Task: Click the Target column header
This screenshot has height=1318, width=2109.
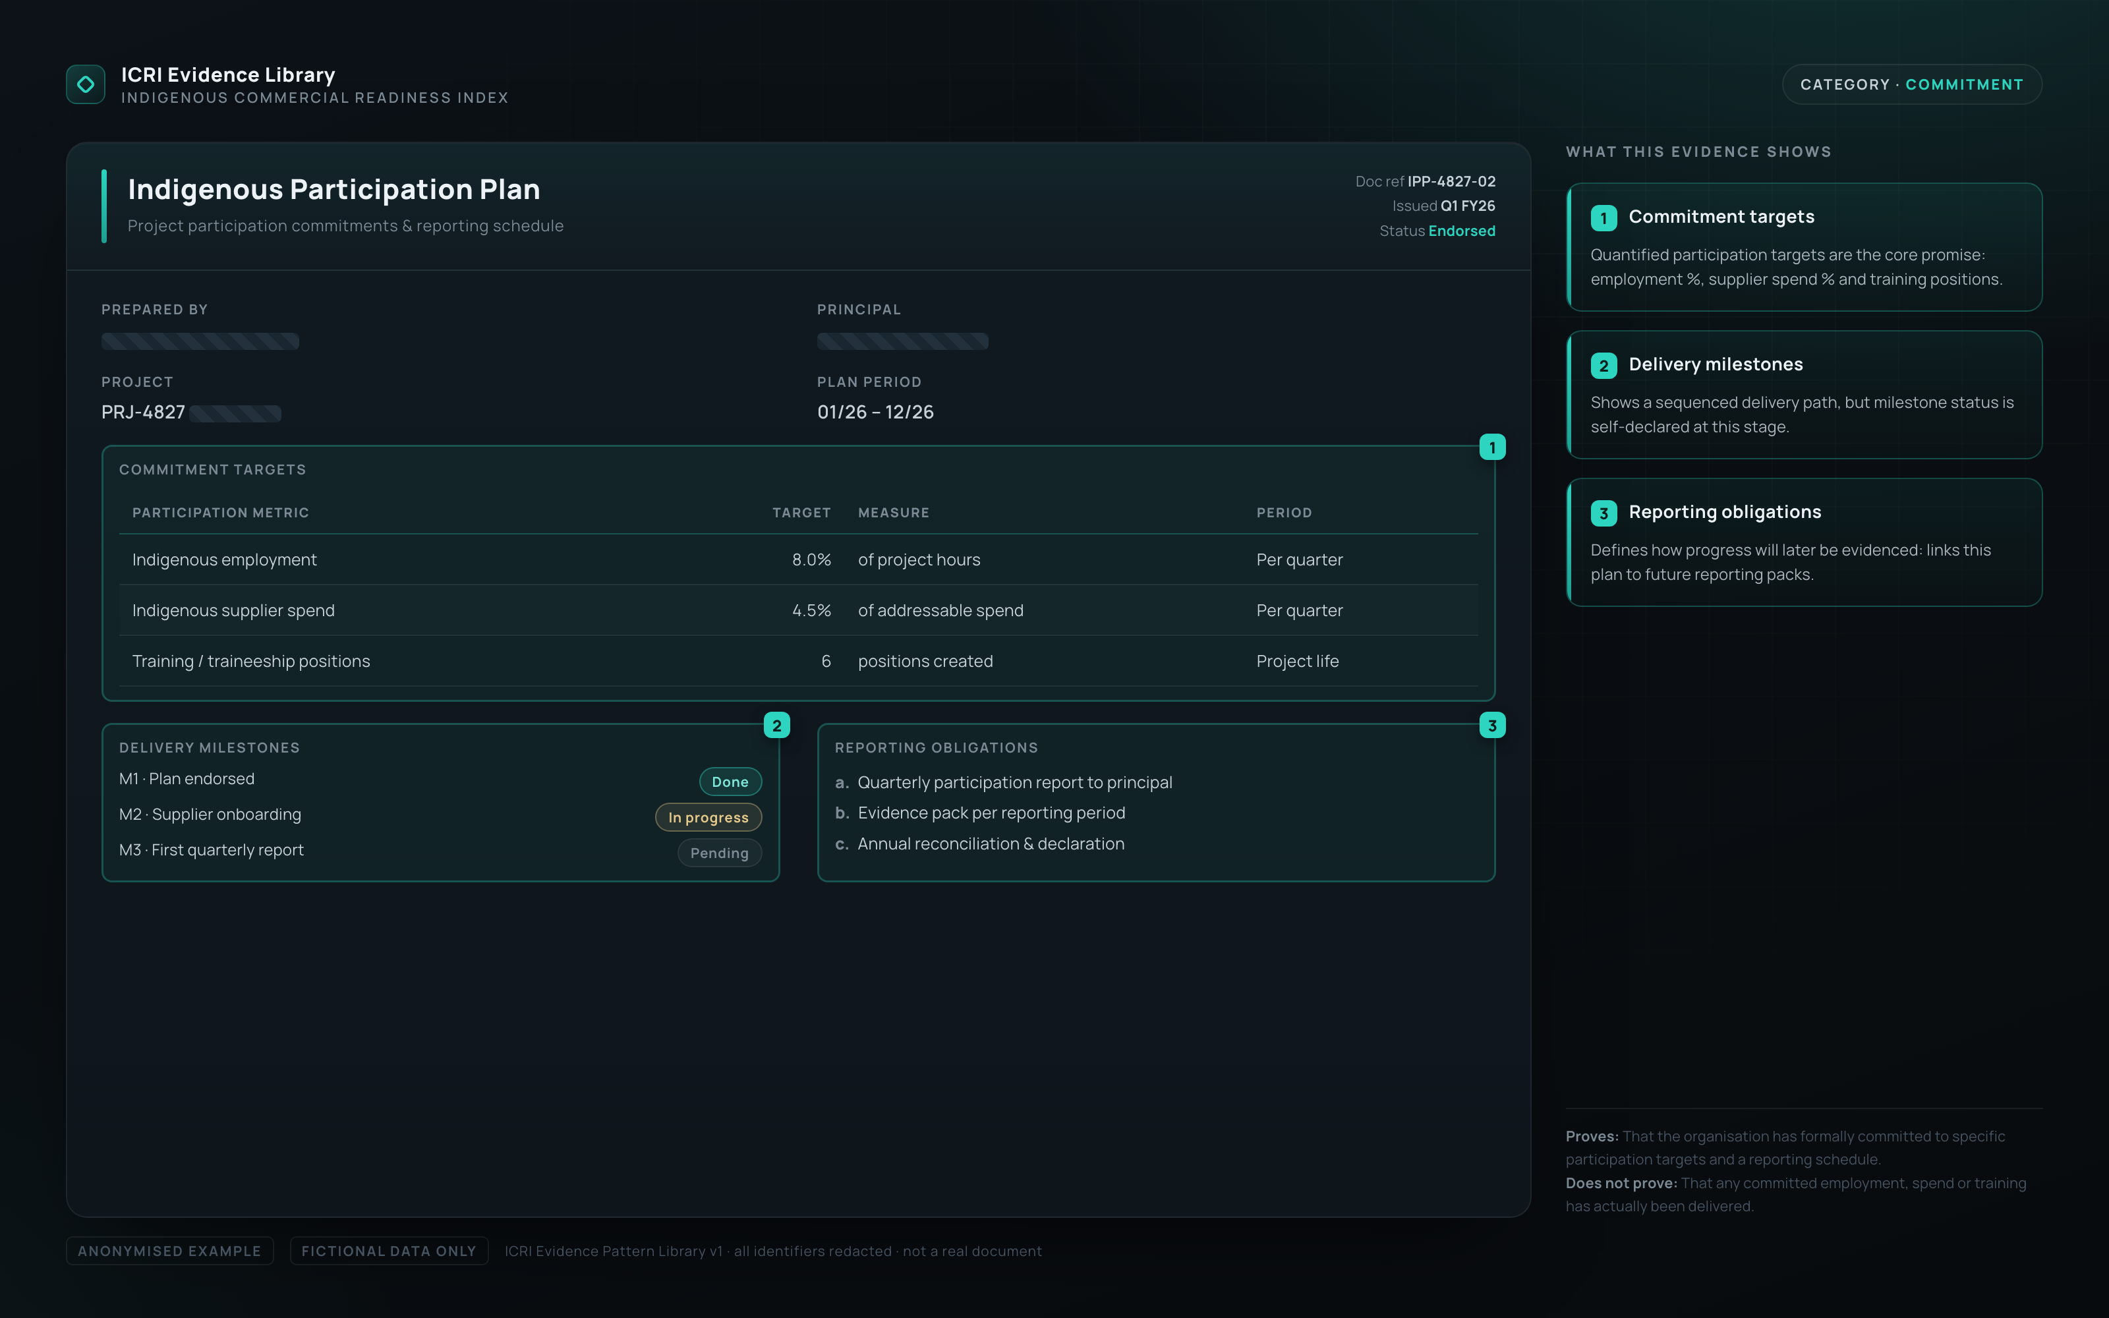Action: (x=802, y=513)
